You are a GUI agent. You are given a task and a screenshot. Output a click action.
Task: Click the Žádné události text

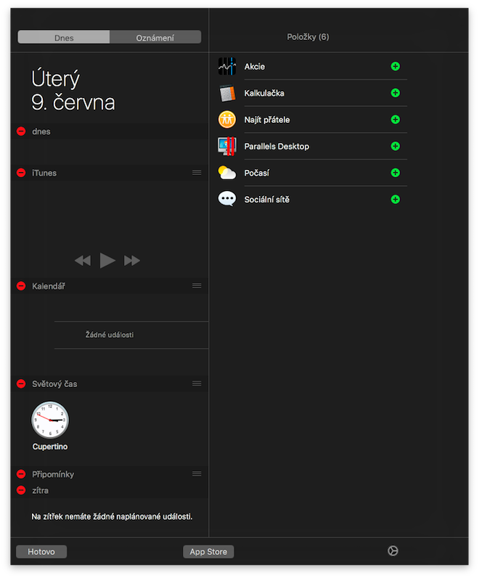110,335
